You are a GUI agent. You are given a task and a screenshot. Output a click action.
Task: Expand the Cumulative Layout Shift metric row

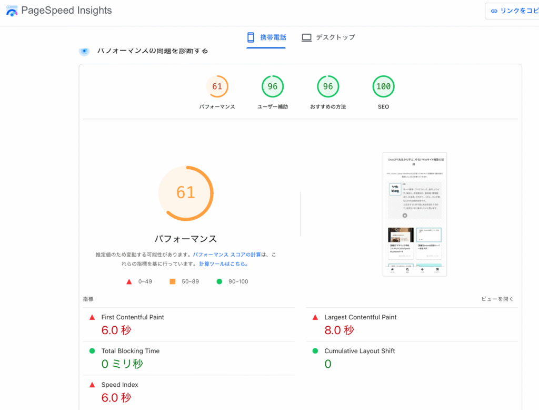[x=360, y=351]
